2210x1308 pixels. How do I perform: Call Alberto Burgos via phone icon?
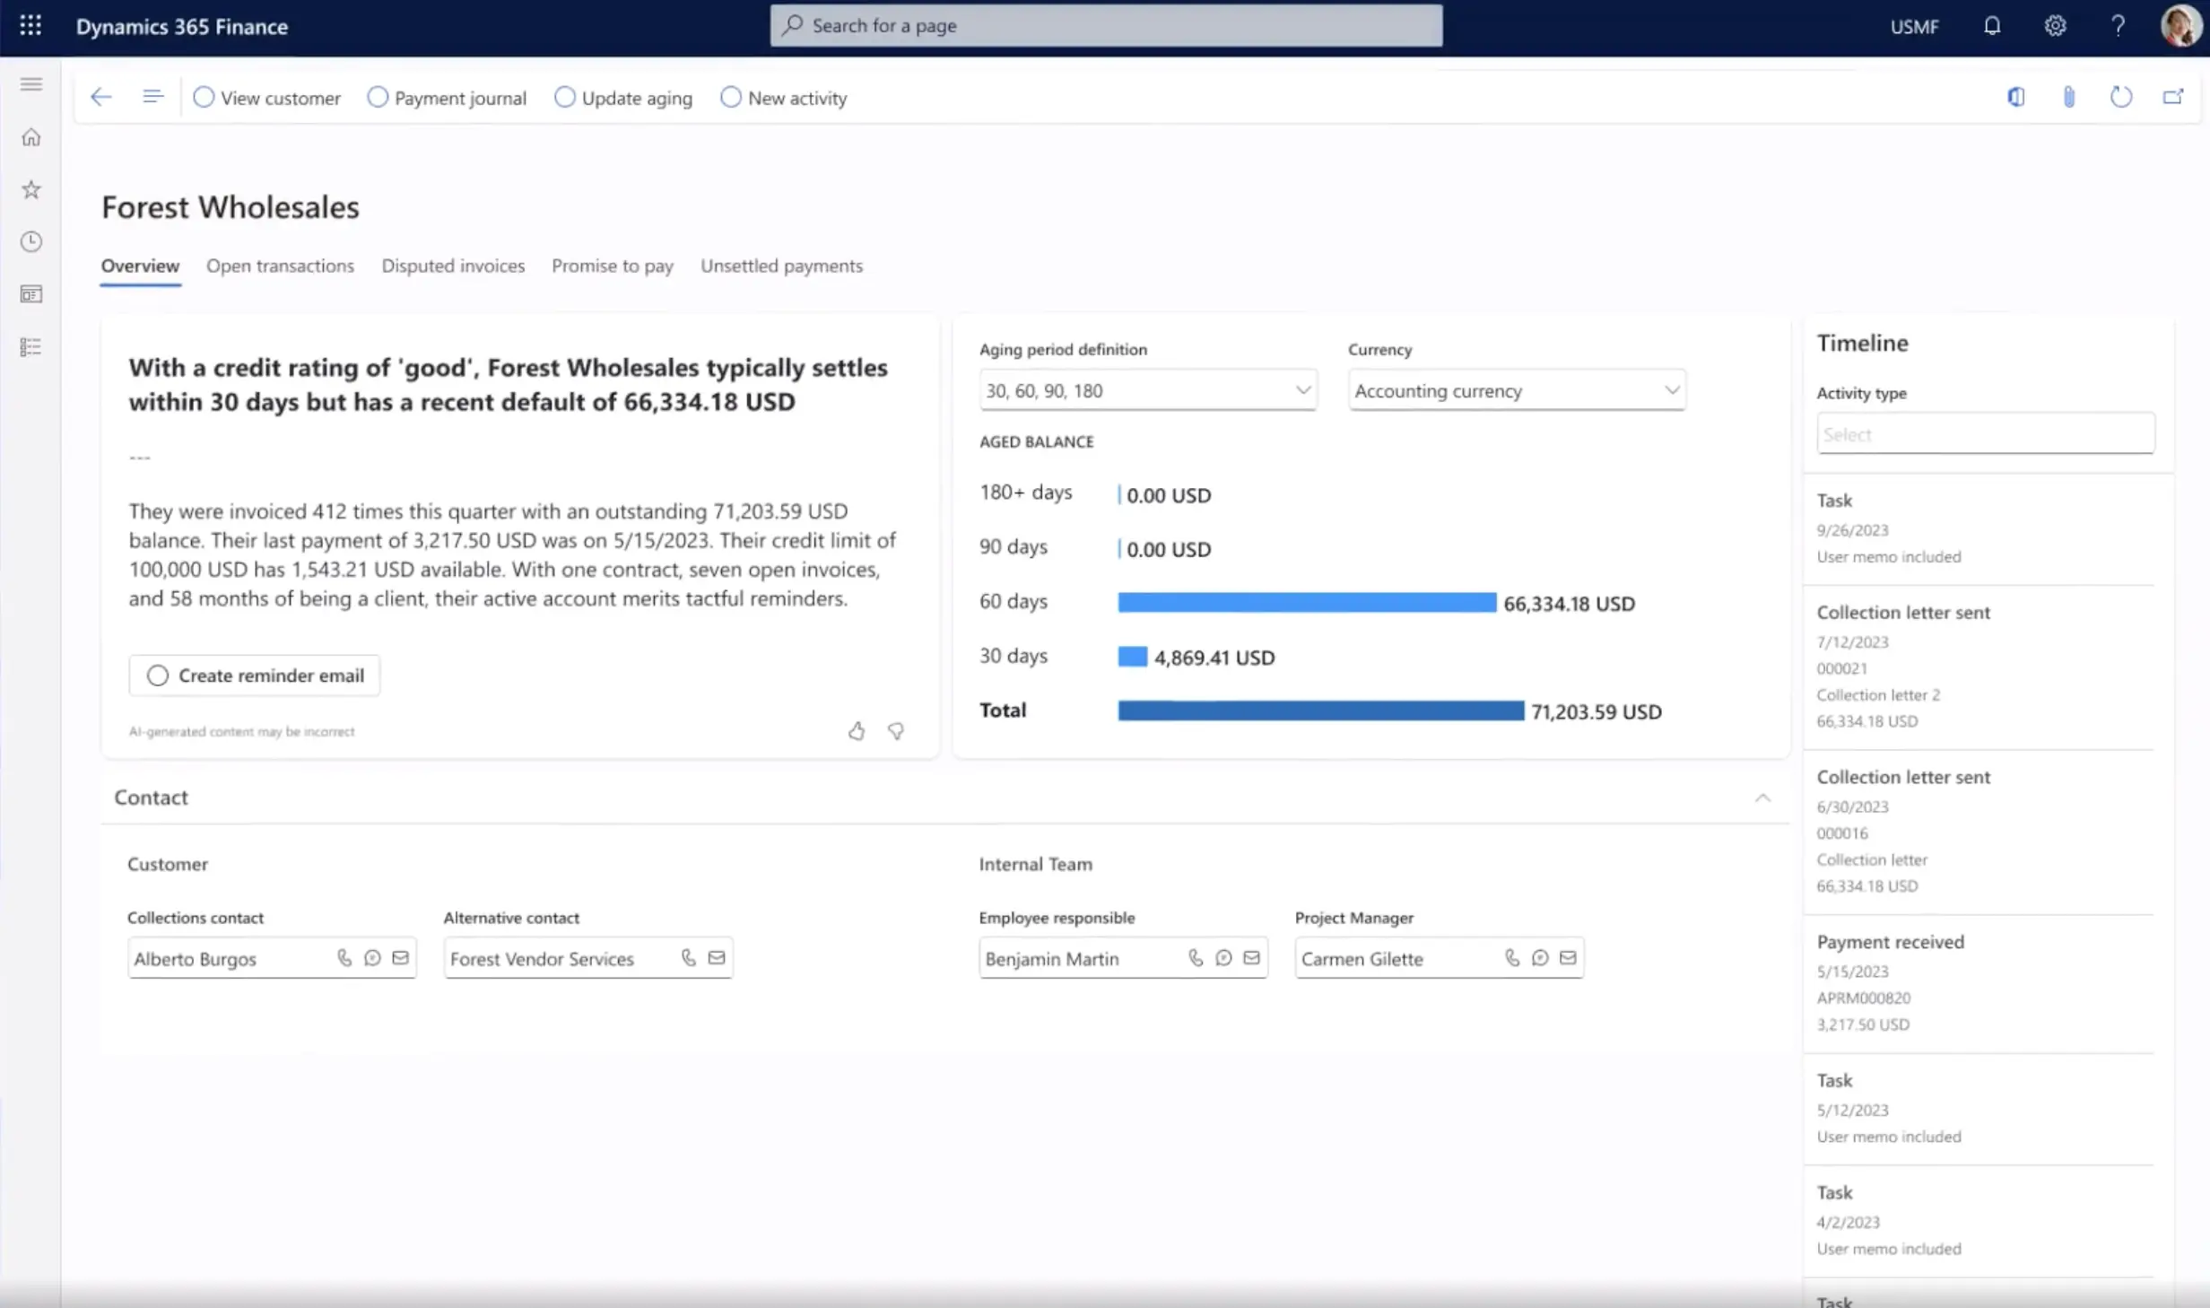click(344, 958)
